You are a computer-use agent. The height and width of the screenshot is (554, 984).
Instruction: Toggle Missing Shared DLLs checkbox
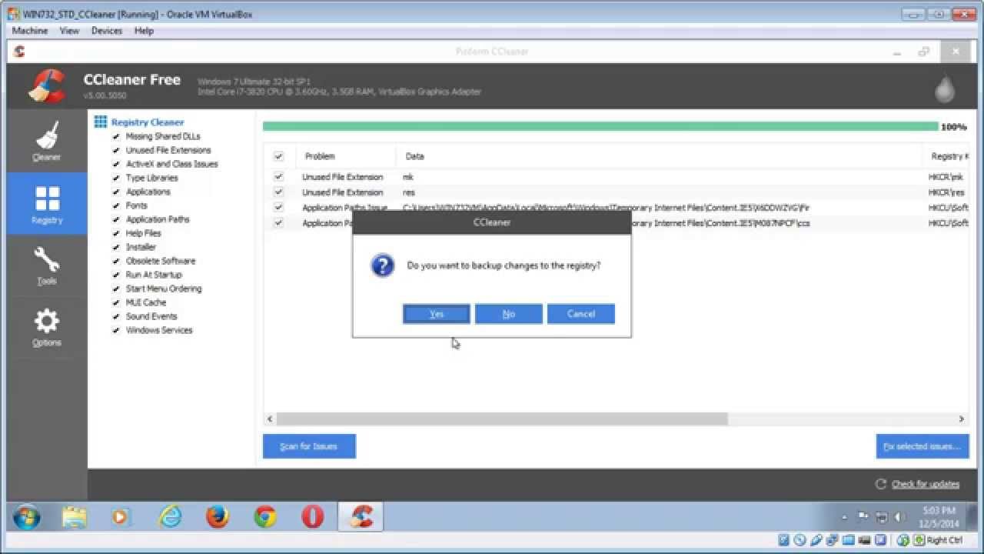point(116,136)
